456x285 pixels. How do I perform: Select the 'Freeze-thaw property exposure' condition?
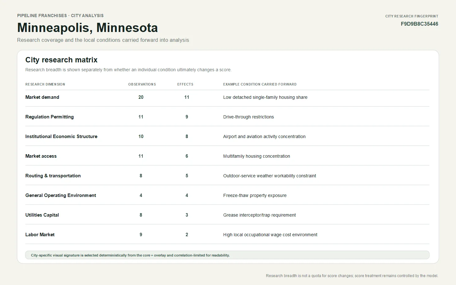coord(255,195)
